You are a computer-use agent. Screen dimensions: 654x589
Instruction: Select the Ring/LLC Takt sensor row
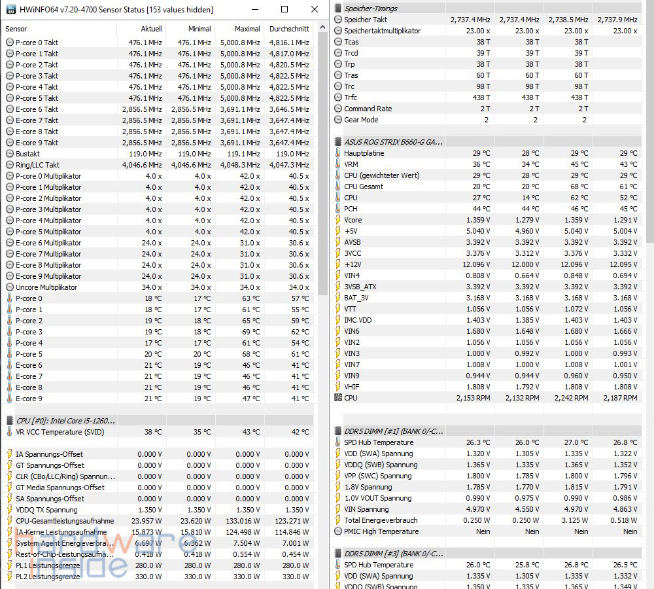coord(38,165)
